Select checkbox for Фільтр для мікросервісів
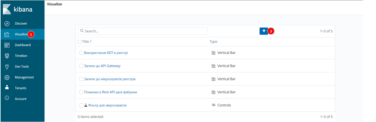Viewport: 376px width, 122px height. point(81,105)
